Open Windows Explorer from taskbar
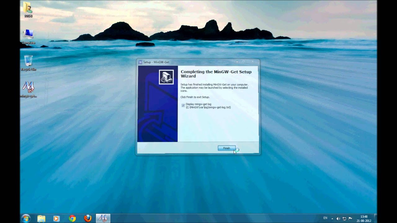397x223 pixels. (41, 218)
